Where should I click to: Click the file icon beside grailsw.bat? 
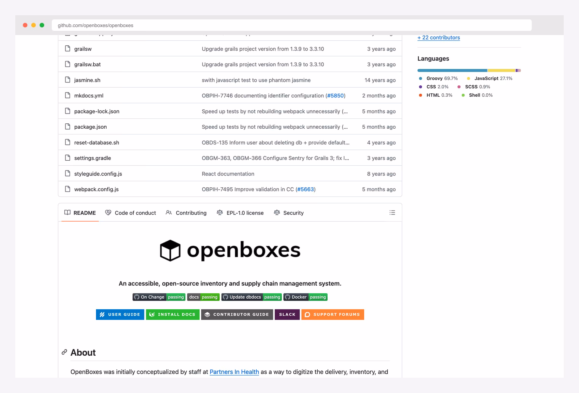point(67,64)
